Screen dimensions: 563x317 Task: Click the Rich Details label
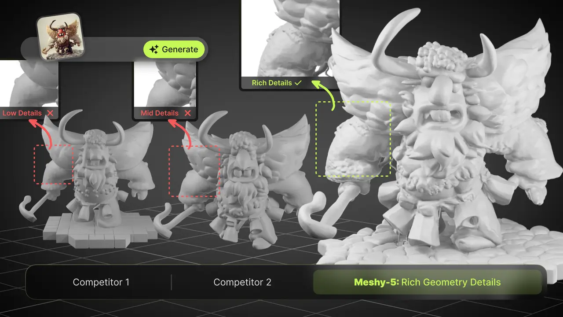[x=272, y=83]
